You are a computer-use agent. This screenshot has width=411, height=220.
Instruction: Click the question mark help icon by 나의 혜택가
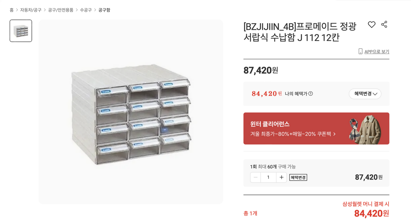coord(310,94)
